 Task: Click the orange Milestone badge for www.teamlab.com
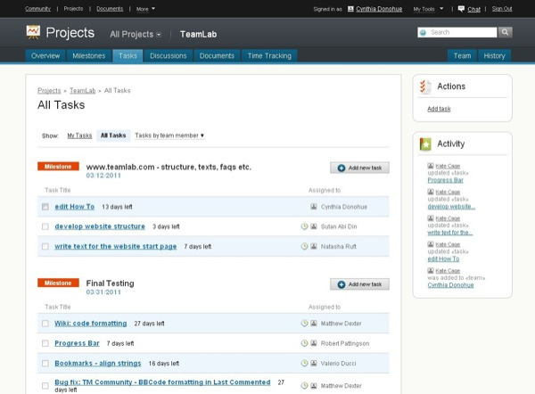coord(58,167)
